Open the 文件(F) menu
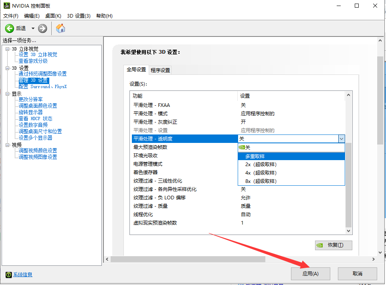386x285 pixels. click(10, 16)
